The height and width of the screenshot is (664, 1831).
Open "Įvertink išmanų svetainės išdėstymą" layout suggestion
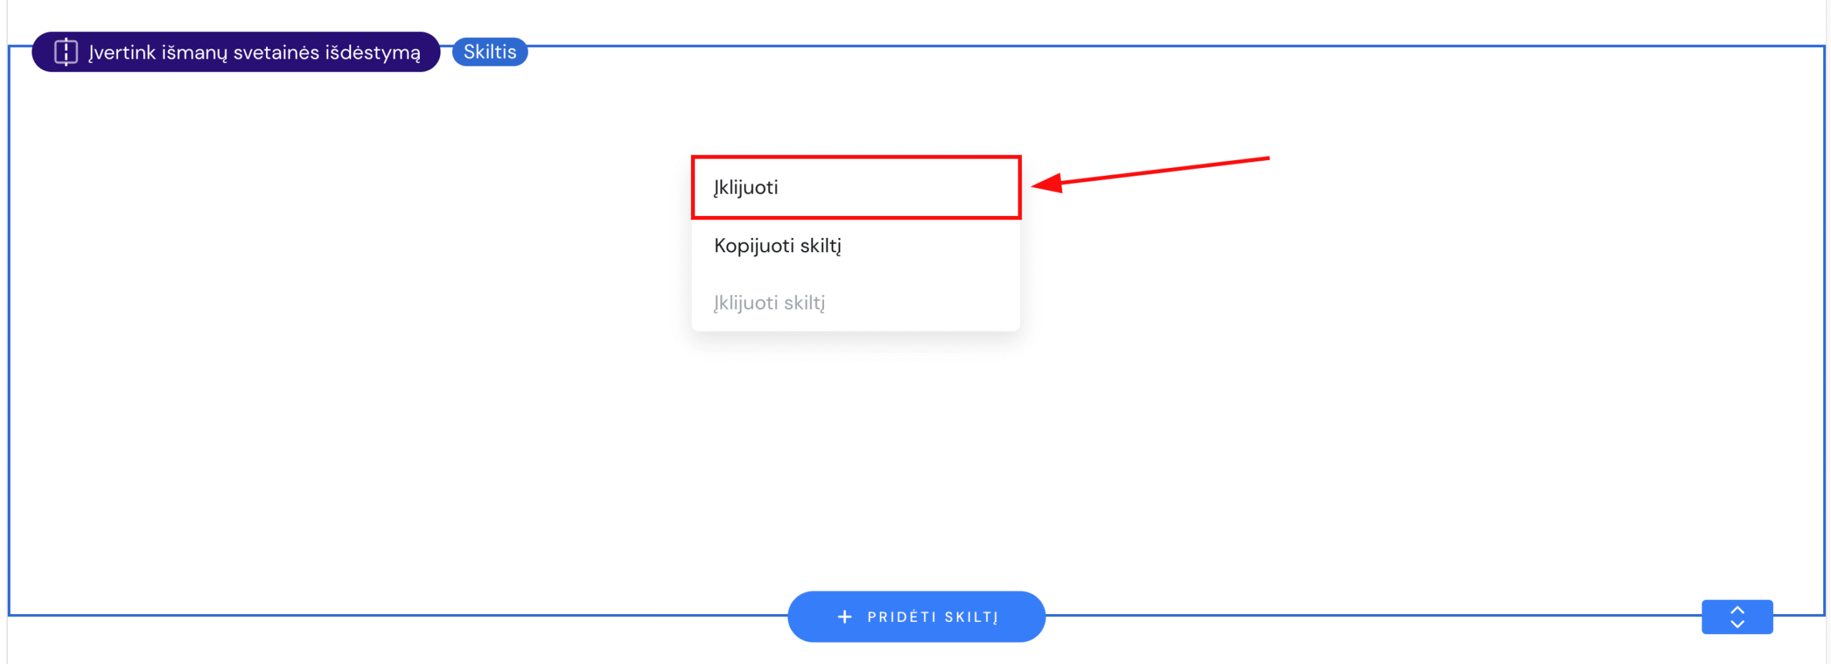tap(254, 52)
